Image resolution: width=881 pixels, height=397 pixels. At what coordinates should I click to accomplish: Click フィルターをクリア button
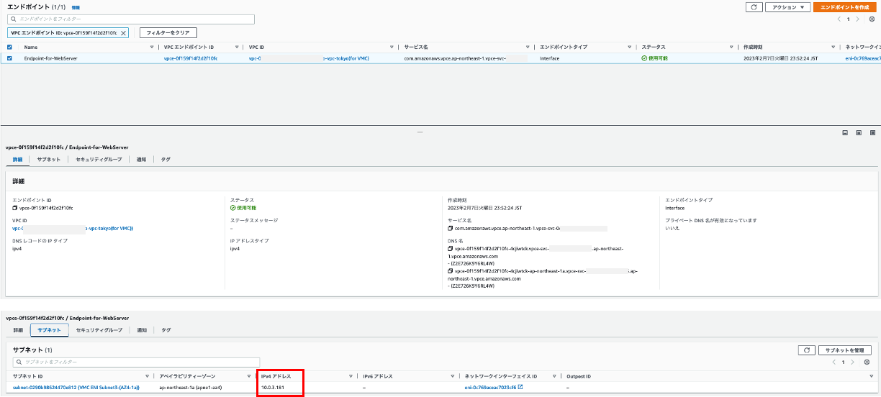[168, 33]
